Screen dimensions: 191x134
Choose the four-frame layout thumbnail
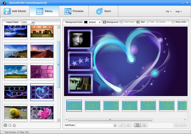tap(167, 106)
